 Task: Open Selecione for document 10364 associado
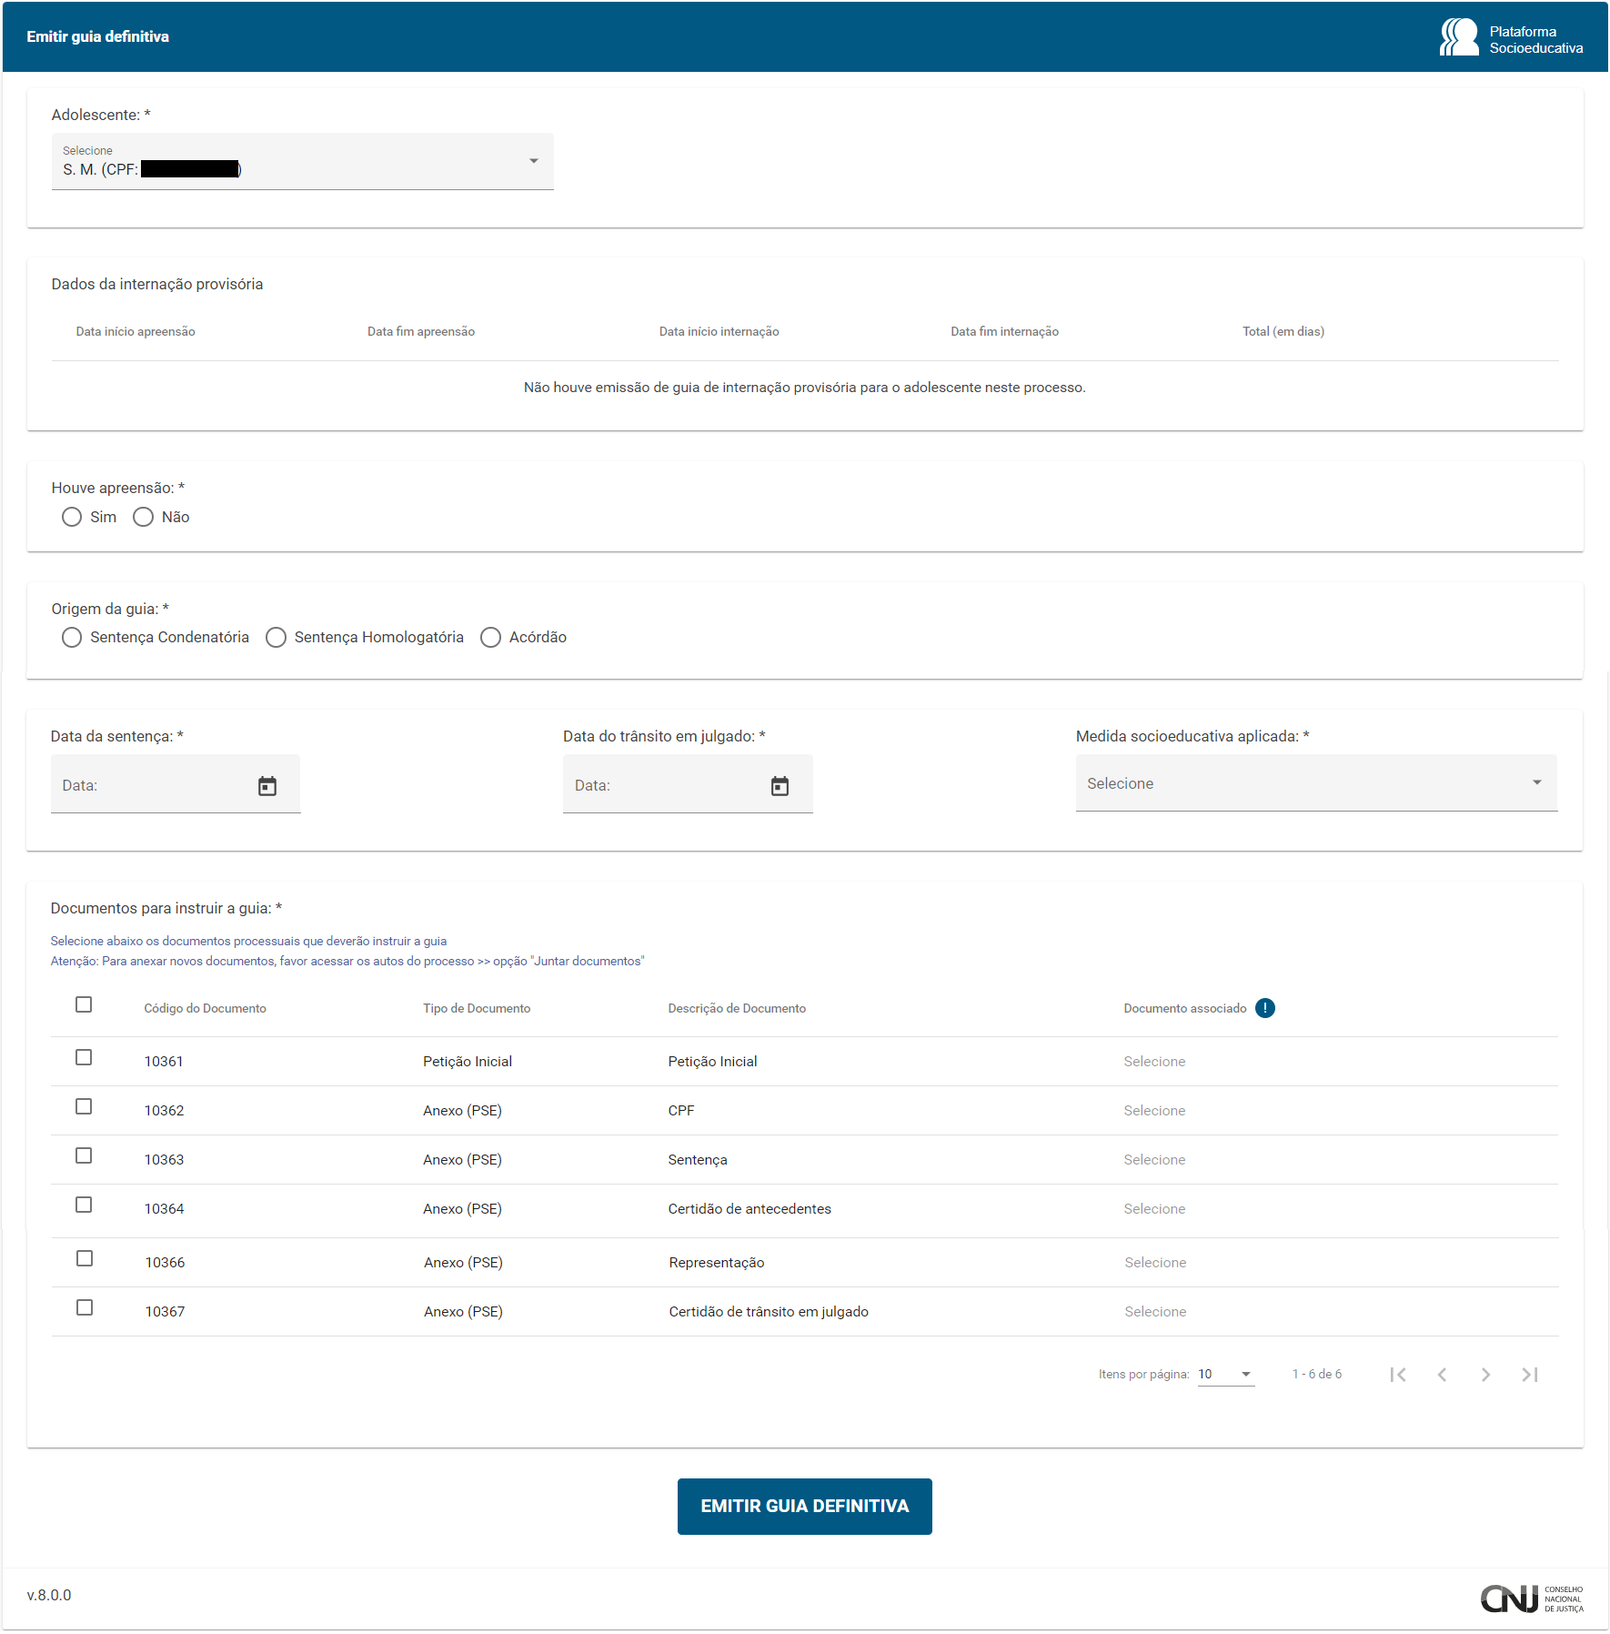[1154, 1209]
